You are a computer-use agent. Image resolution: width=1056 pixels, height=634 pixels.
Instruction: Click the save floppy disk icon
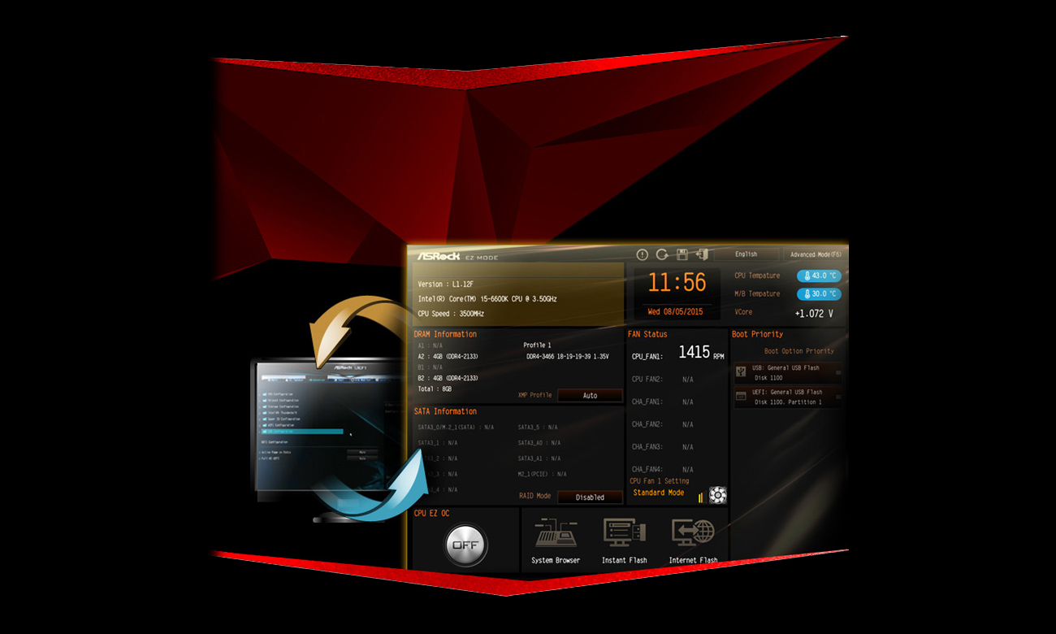tap(682, 254)
